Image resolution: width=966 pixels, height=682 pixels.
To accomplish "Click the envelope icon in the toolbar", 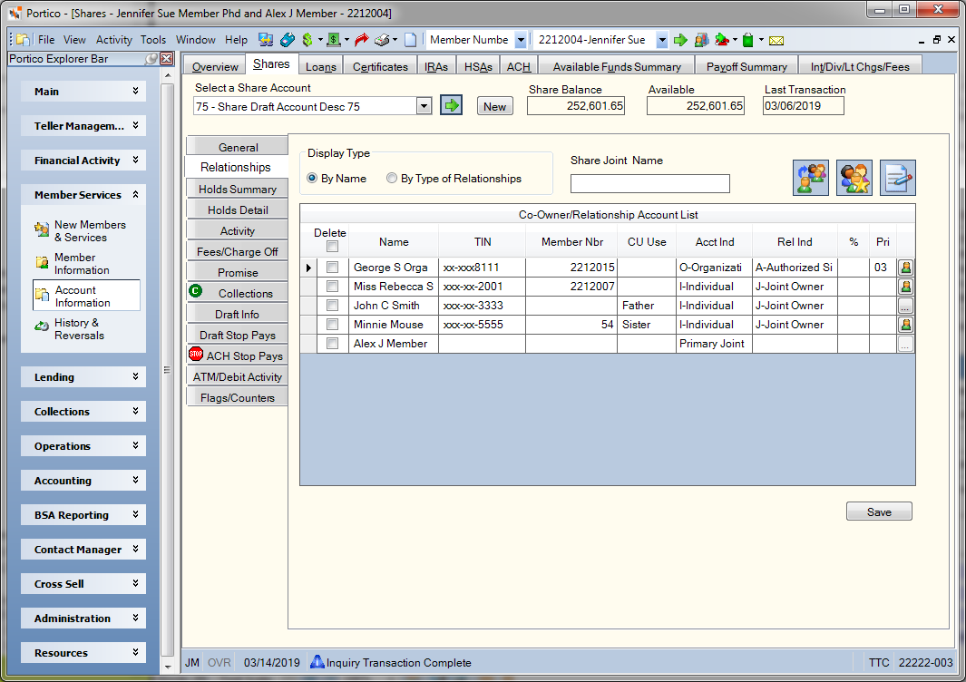I will tap(776, 41).
